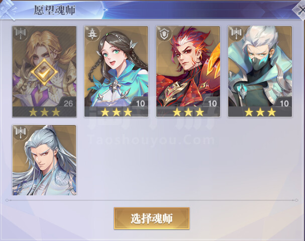Screen dimensions: 305x241
Task: Click the three-star rating under masked hero
Action: click(260, 112)
